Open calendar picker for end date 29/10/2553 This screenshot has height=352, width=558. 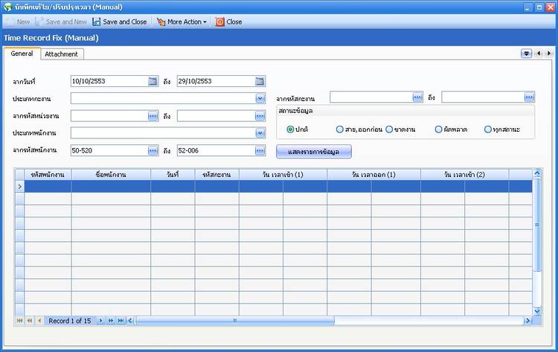click(260, 81)
